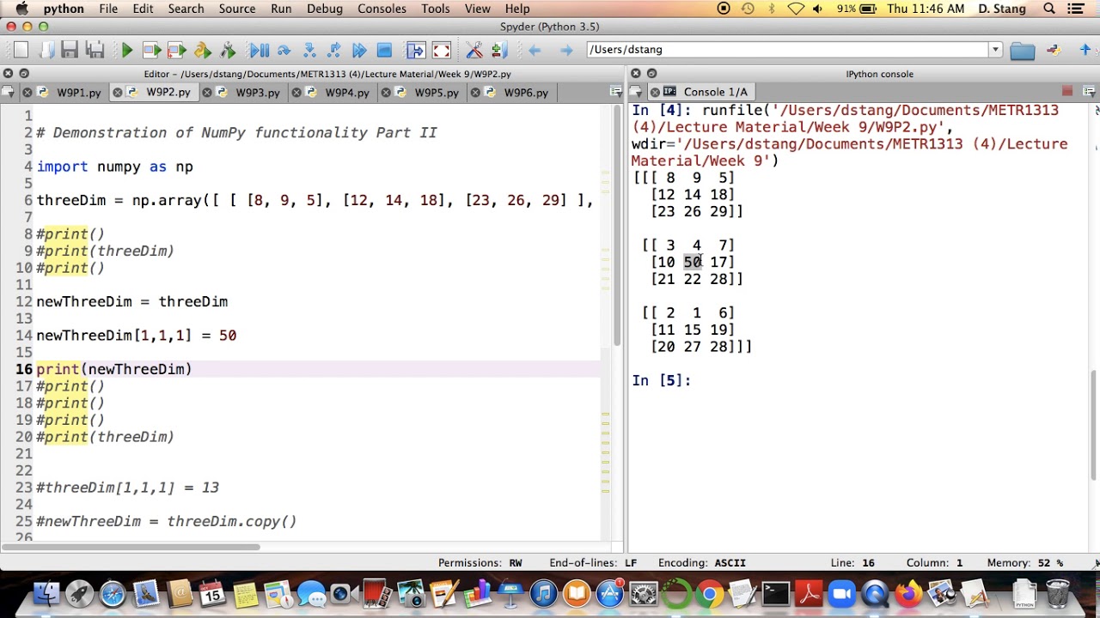The height and width of the screenshot is (618, 1100).
Task: Open the editor options menu
Action: coord(616,91)
